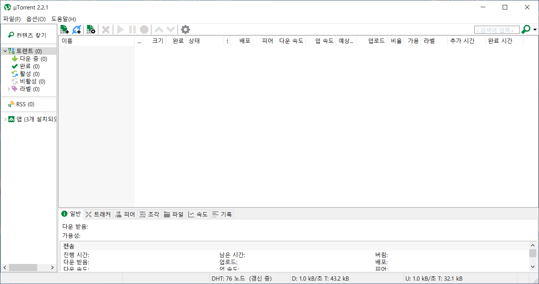Select 토렌트 (0) in the sidebar

29,51
